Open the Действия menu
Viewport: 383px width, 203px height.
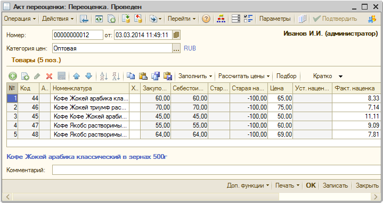58,19
